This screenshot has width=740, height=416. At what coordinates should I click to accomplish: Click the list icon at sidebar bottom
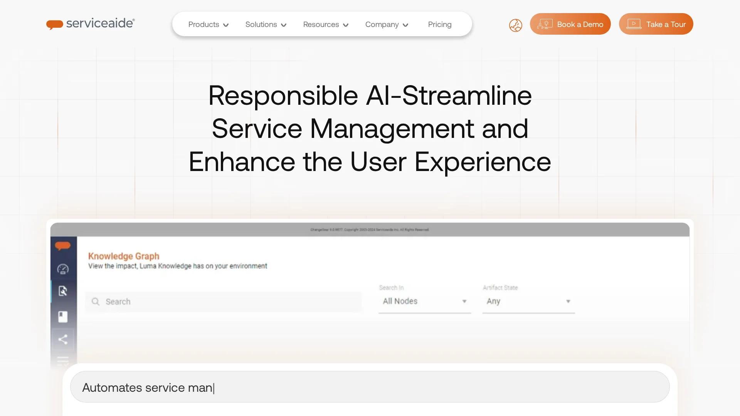click(x=63, y=361)
